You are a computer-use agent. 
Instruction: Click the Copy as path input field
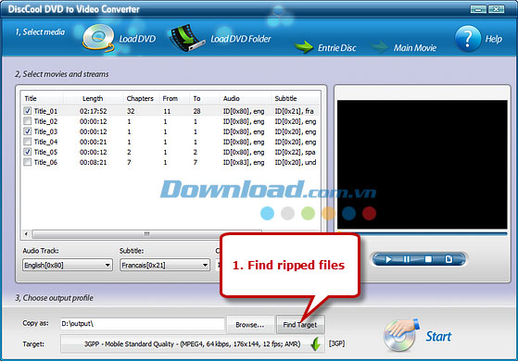click(143, 324)
